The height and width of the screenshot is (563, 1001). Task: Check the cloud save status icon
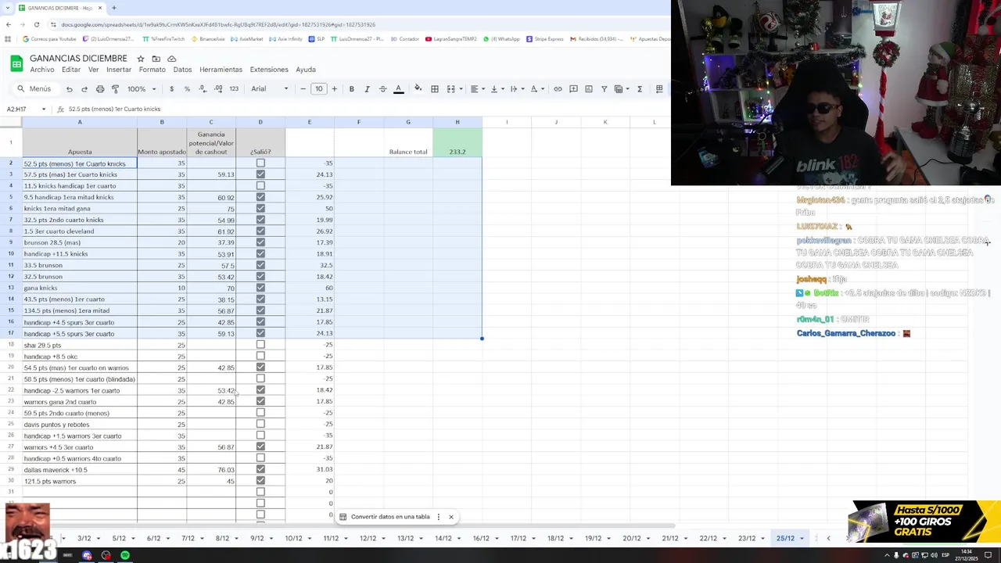tap(172, 59)
